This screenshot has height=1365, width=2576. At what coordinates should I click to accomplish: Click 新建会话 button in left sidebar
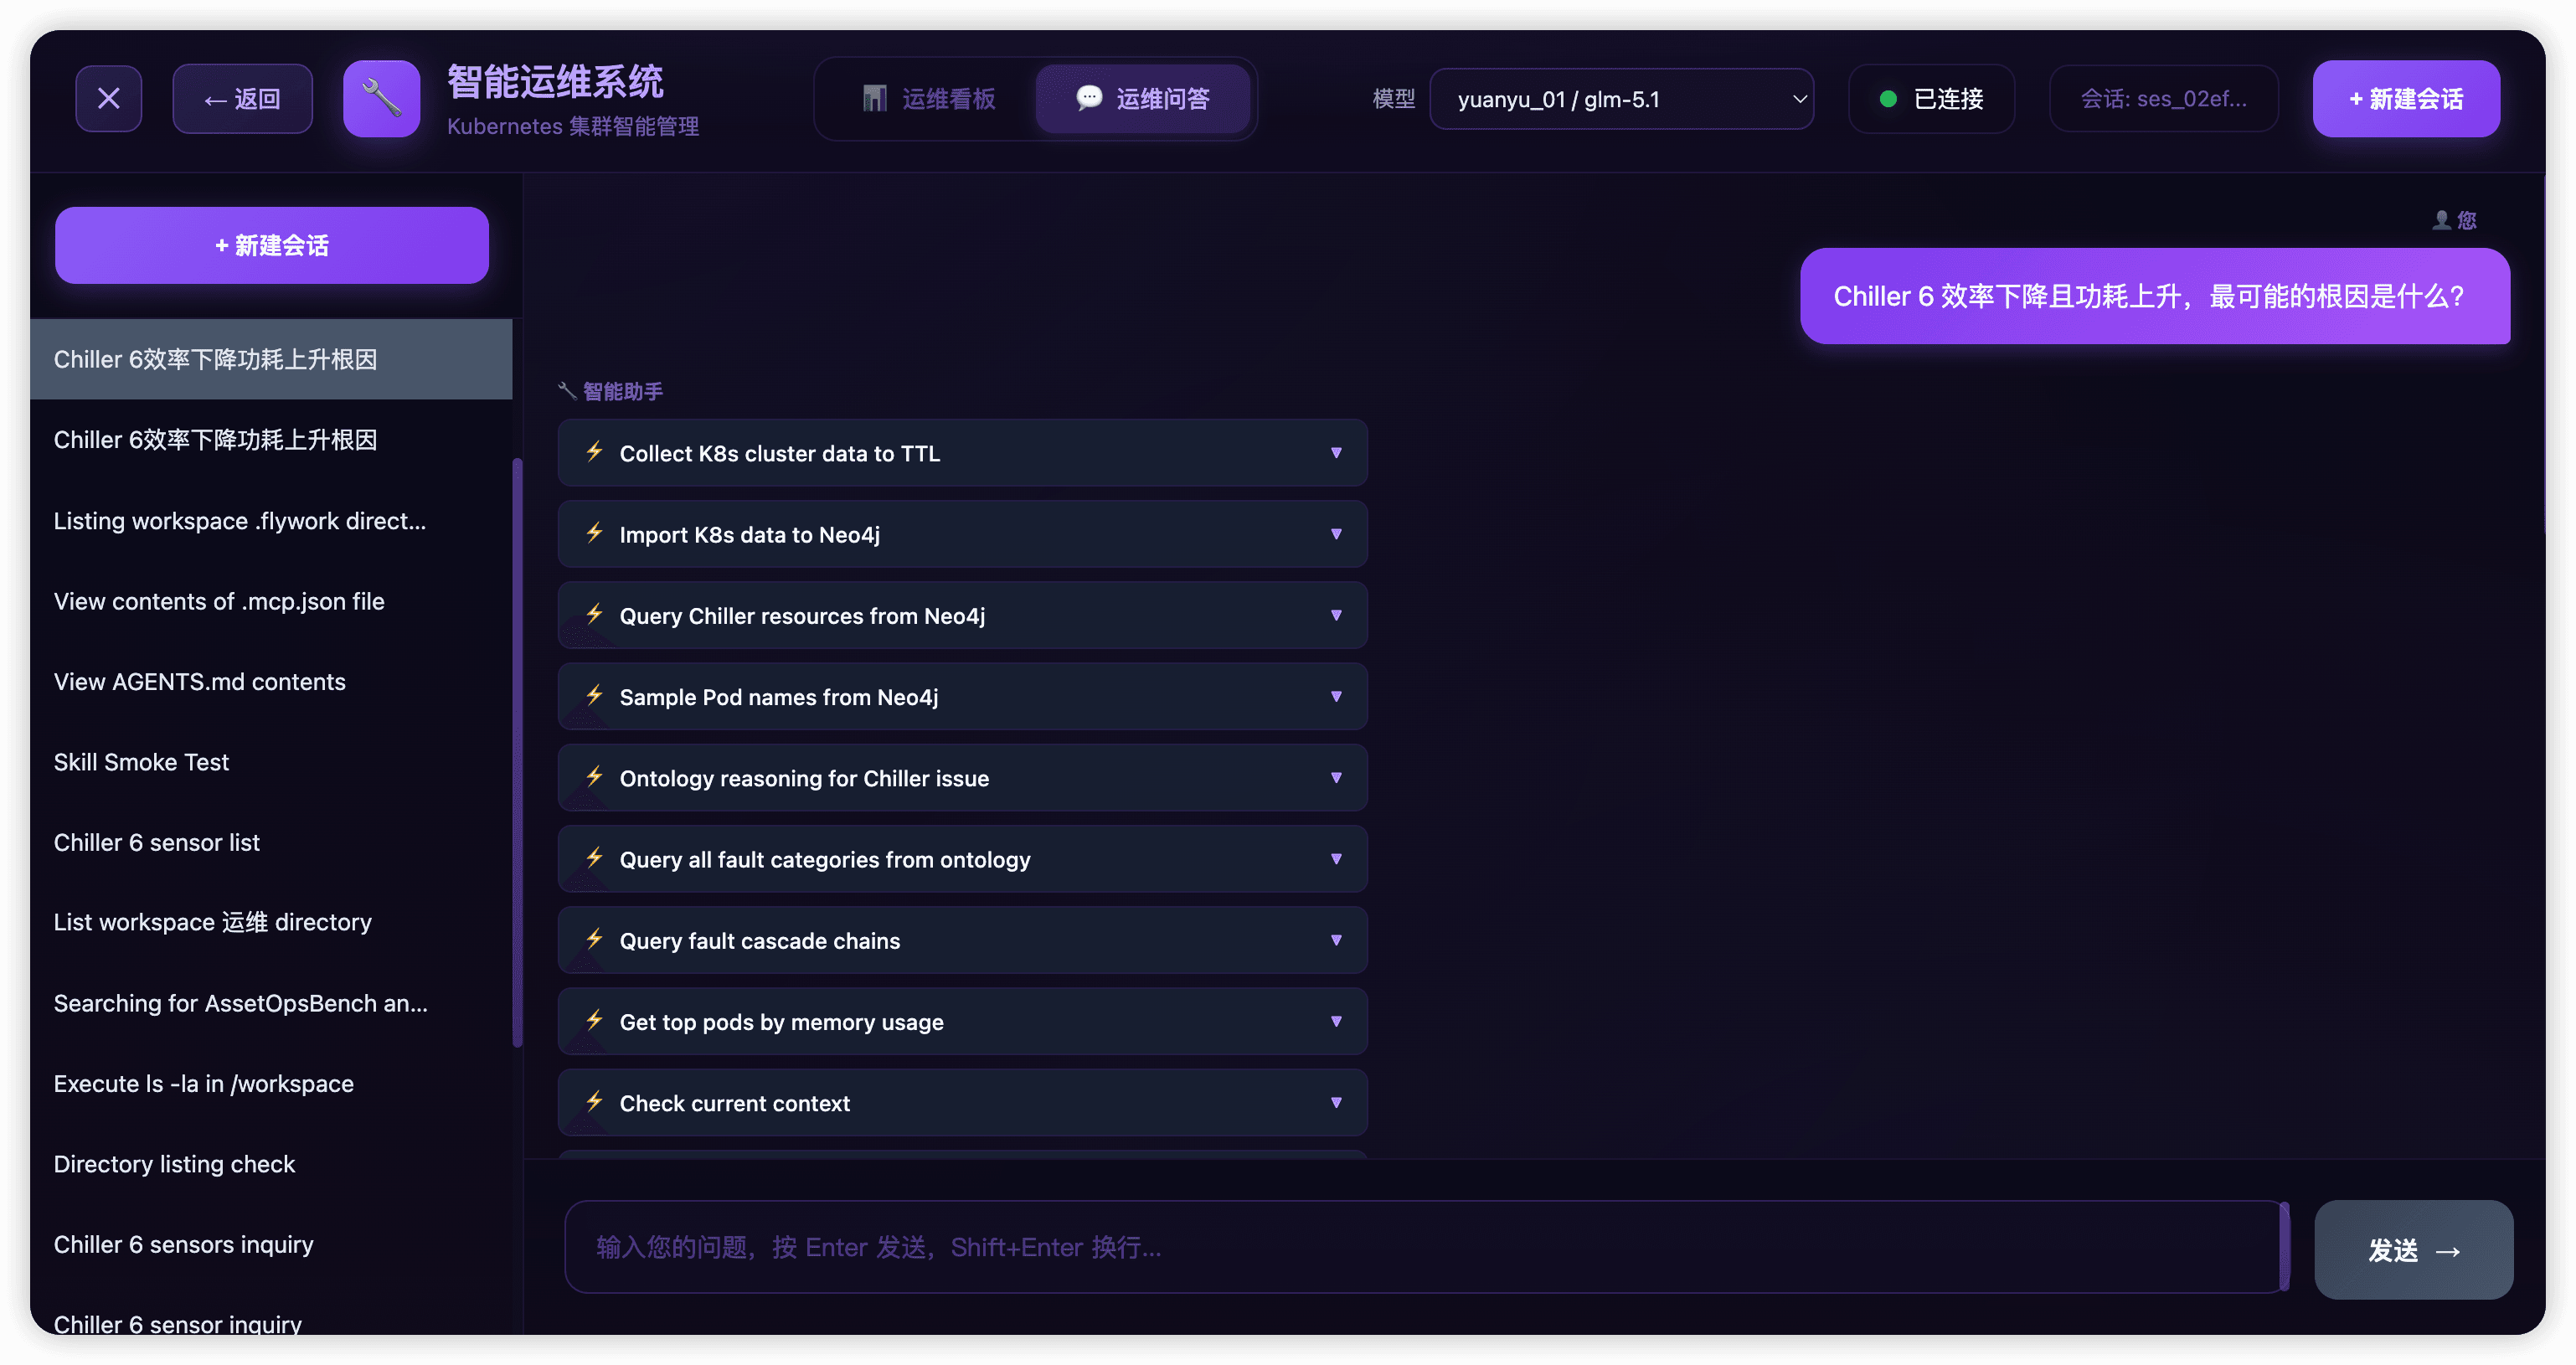point(271,245)
